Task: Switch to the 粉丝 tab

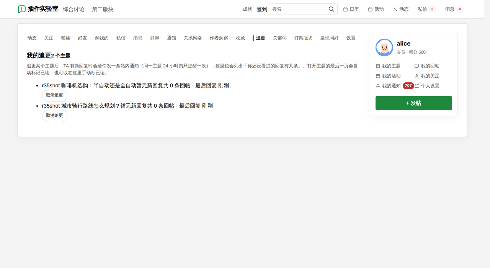Action: (x=65, y=38)
